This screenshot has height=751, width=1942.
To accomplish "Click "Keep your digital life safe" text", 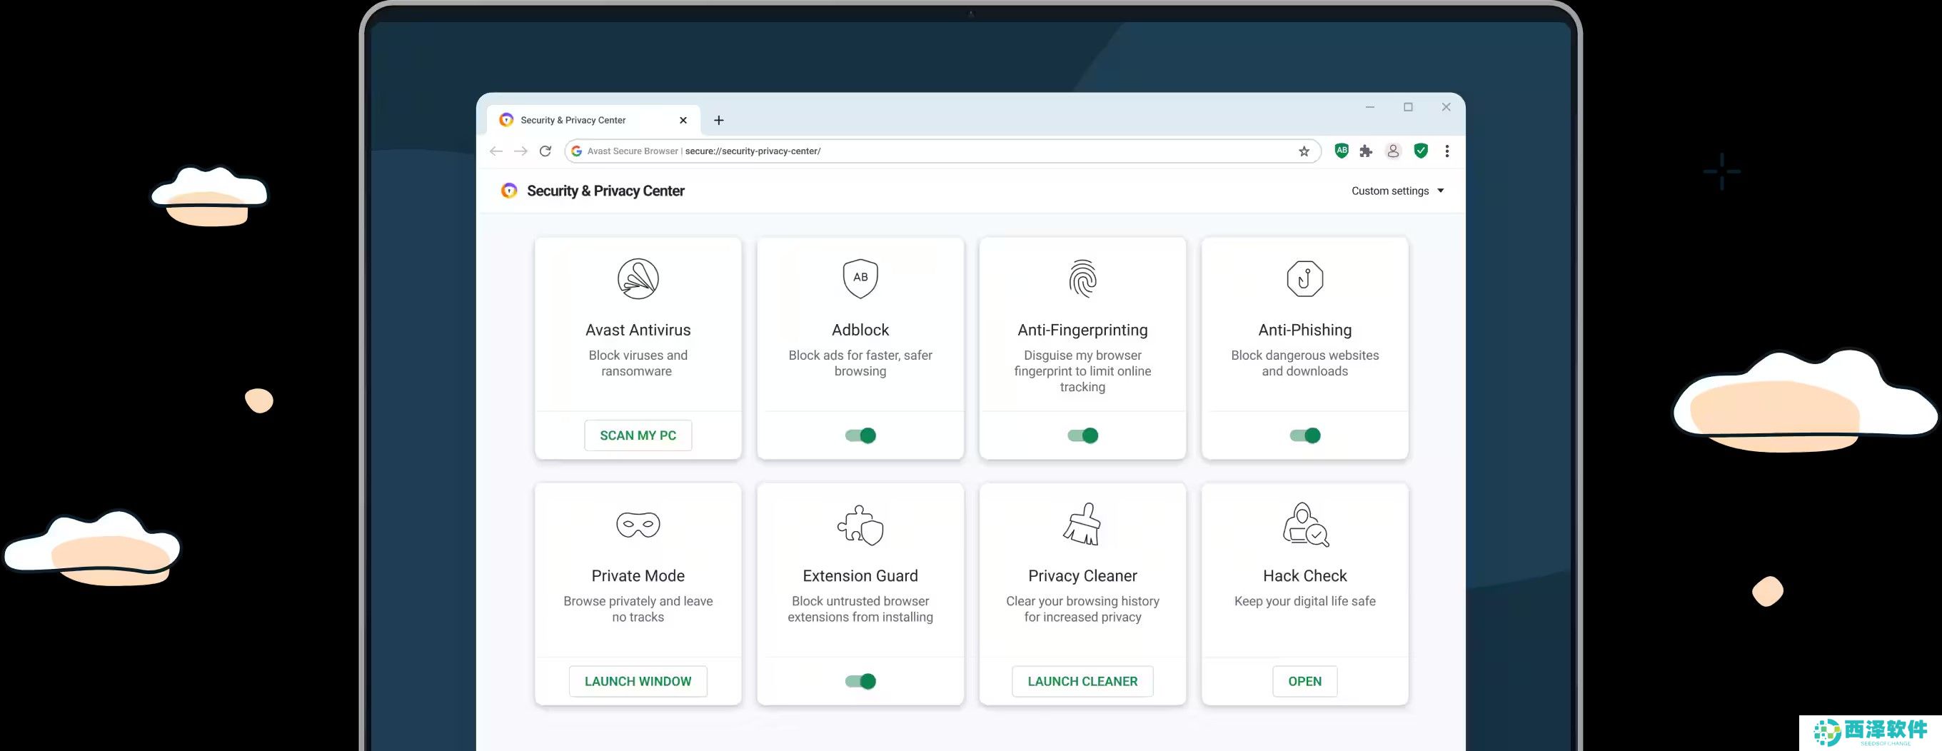I will [1305, 602].
